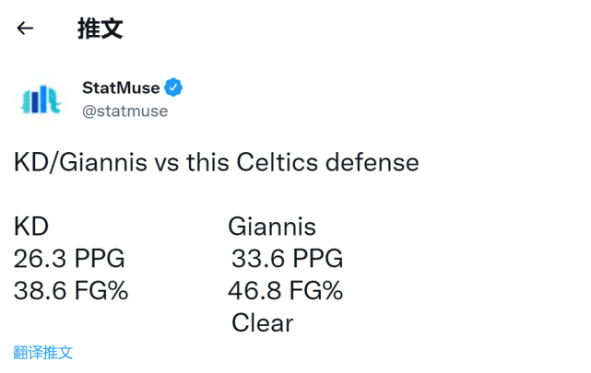Click the 26.3 PPG stat
This screenshot has width=591, height=373.
coord(69,258)
